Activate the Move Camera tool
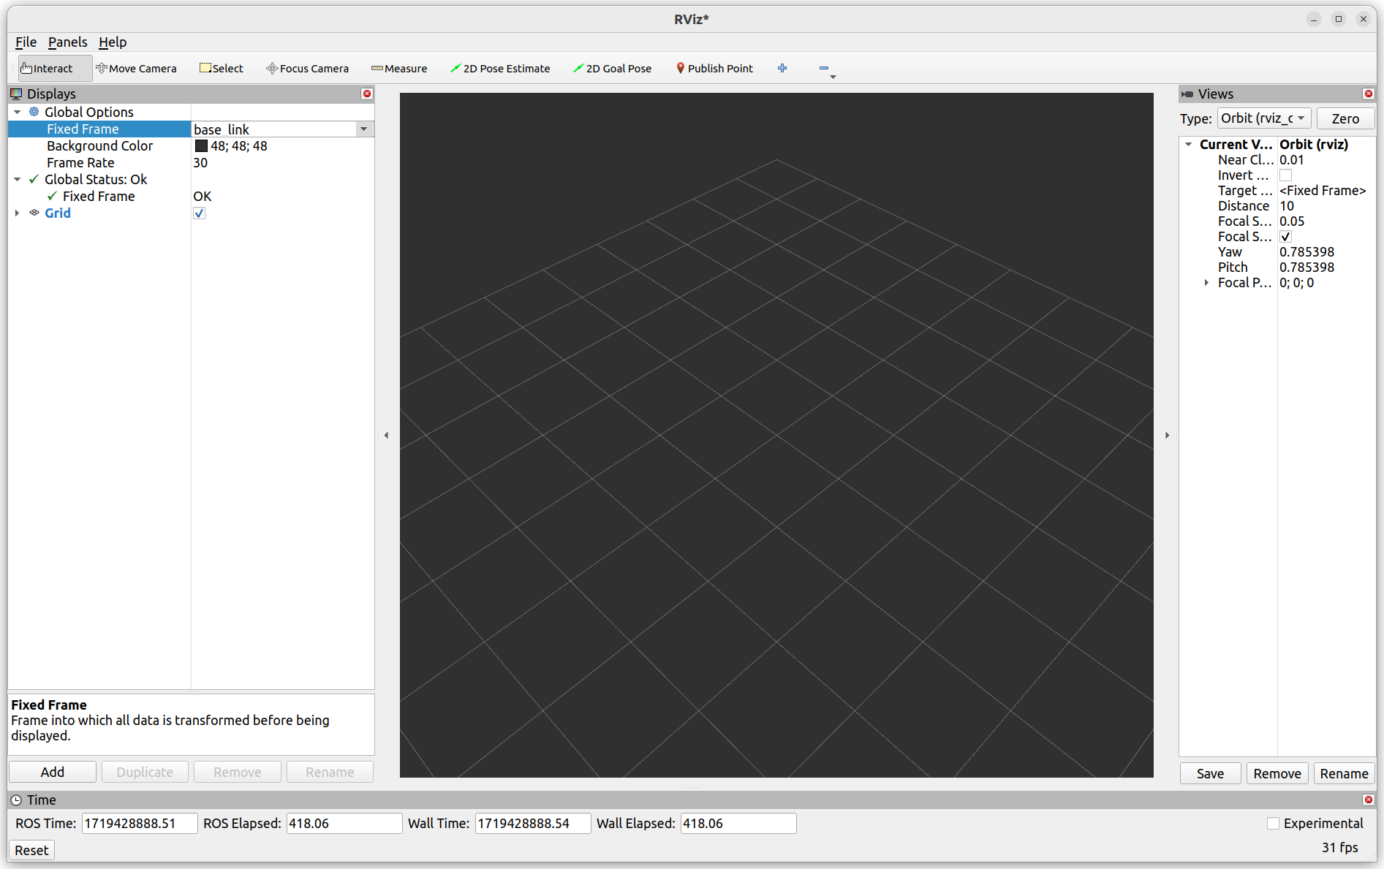The image size is (1384, 869). pos(137,68)
